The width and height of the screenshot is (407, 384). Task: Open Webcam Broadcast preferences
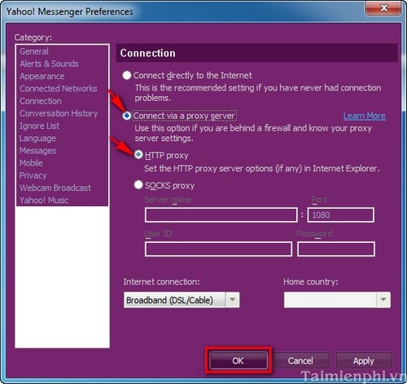[55, 188]
